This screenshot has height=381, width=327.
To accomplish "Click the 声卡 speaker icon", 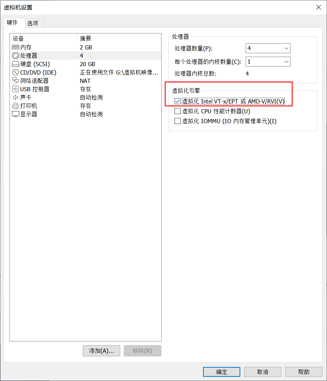I will [16, 97].
